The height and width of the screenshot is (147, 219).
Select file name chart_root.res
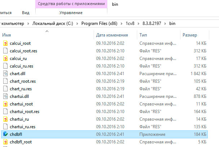coord(23,81)
